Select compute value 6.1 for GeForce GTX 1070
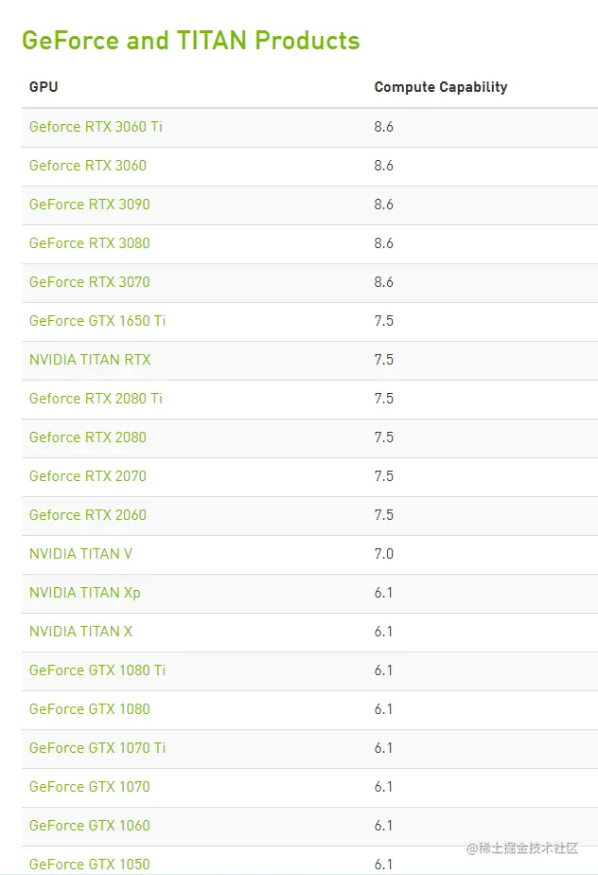The width and height of the screenshot is (598, 875). tap(383, 786)
